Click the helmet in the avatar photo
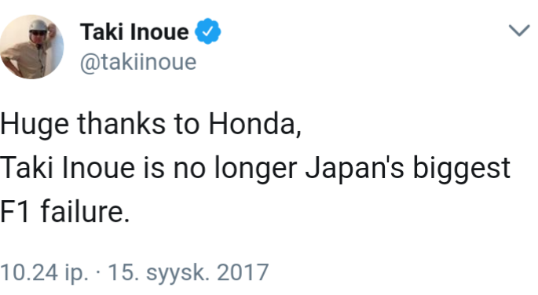 (38, 27)
